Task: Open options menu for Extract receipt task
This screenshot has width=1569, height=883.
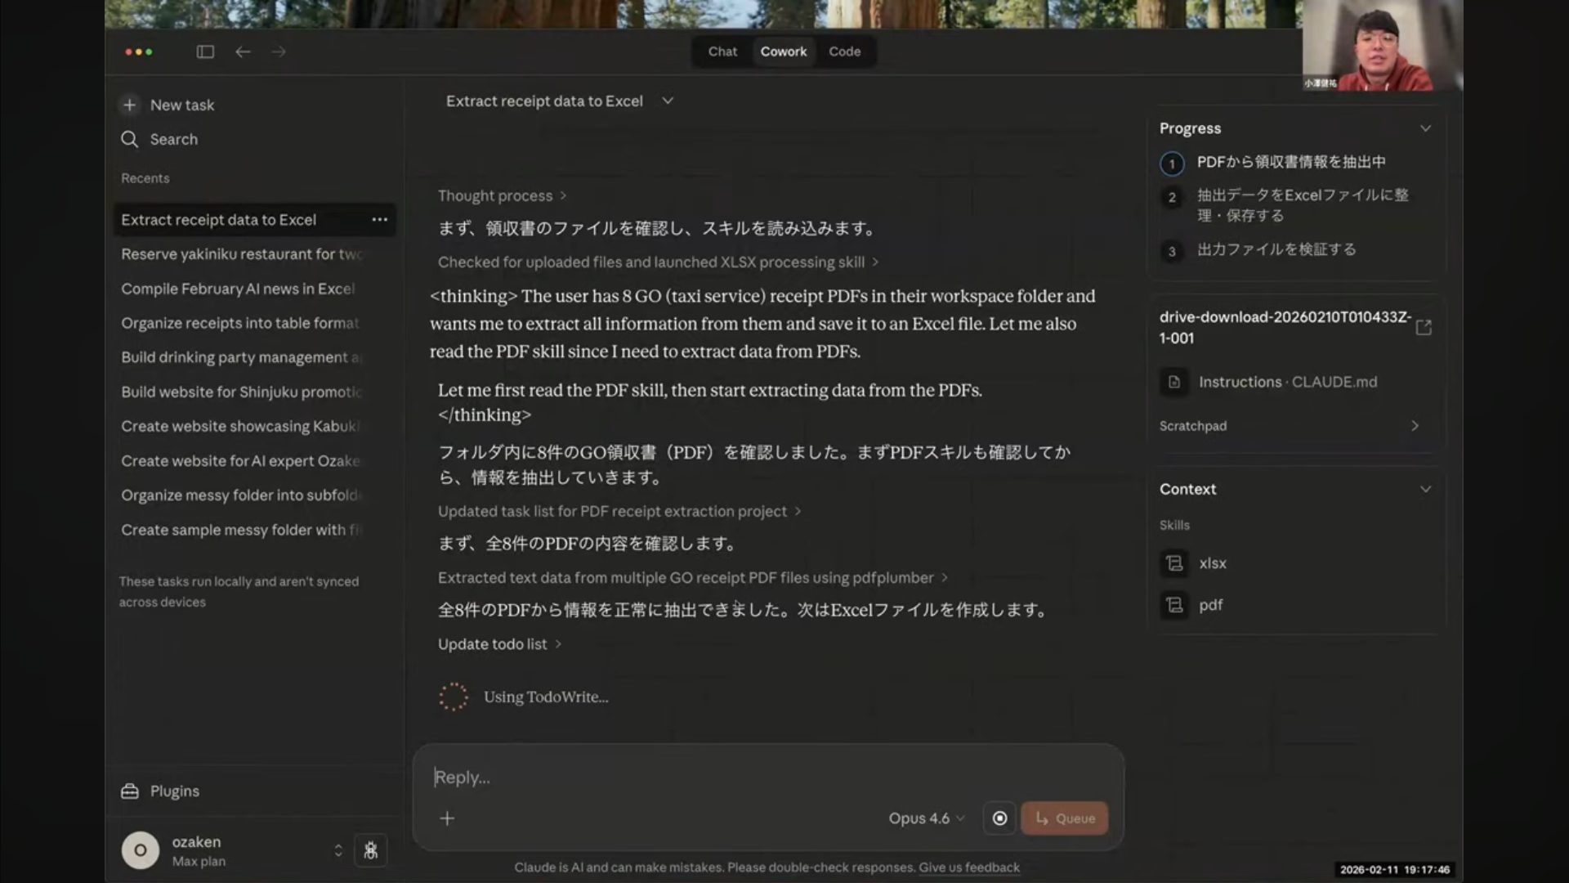Action: point(379,219)
